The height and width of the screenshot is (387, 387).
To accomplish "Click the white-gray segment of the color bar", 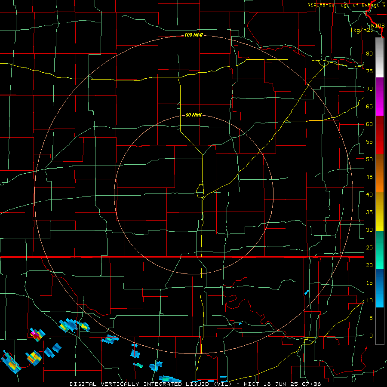I will [x=380, y=58].
